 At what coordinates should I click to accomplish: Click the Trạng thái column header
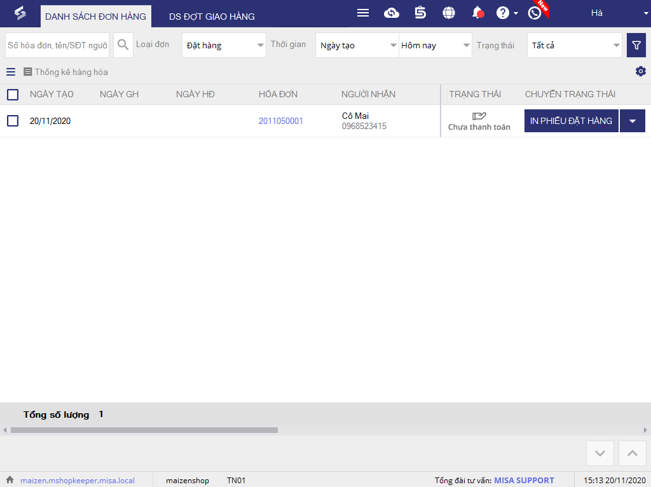[475, 94]
